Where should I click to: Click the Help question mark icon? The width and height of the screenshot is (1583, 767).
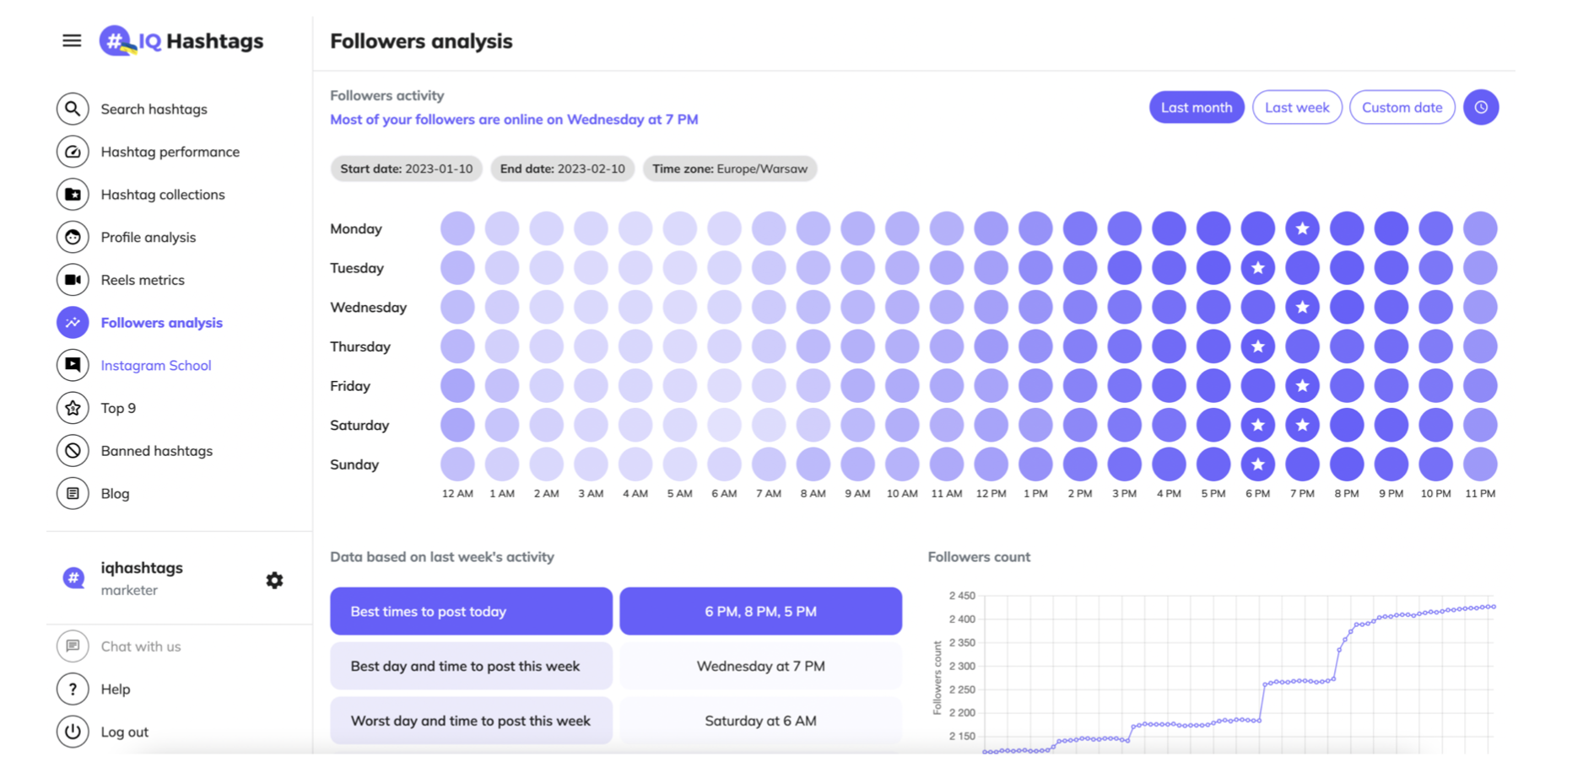pyautogui.click(x=73, y=689)
